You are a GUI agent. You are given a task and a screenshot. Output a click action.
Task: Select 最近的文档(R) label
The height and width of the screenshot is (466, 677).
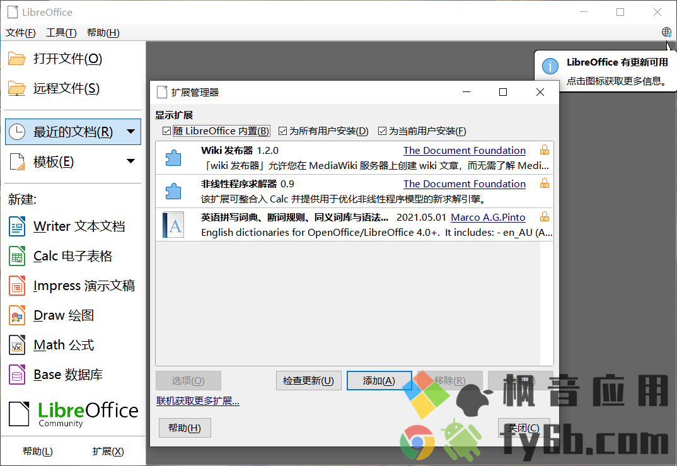click(73, 132)
